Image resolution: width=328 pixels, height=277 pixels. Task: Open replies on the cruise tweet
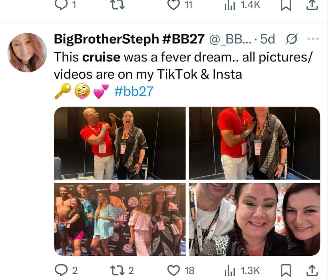click(66, 270)
